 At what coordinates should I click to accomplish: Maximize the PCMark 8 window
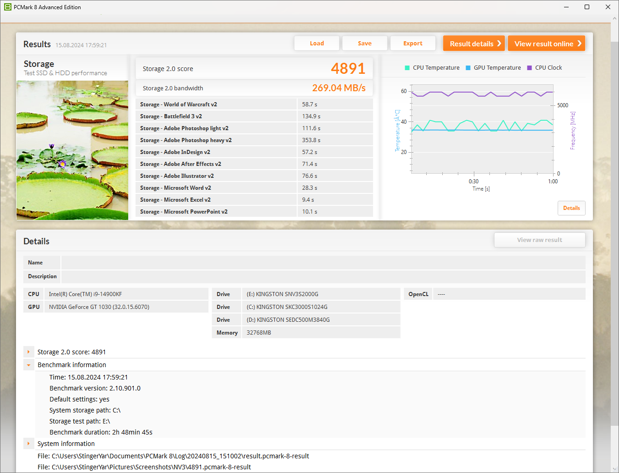(x=587, y=7)
